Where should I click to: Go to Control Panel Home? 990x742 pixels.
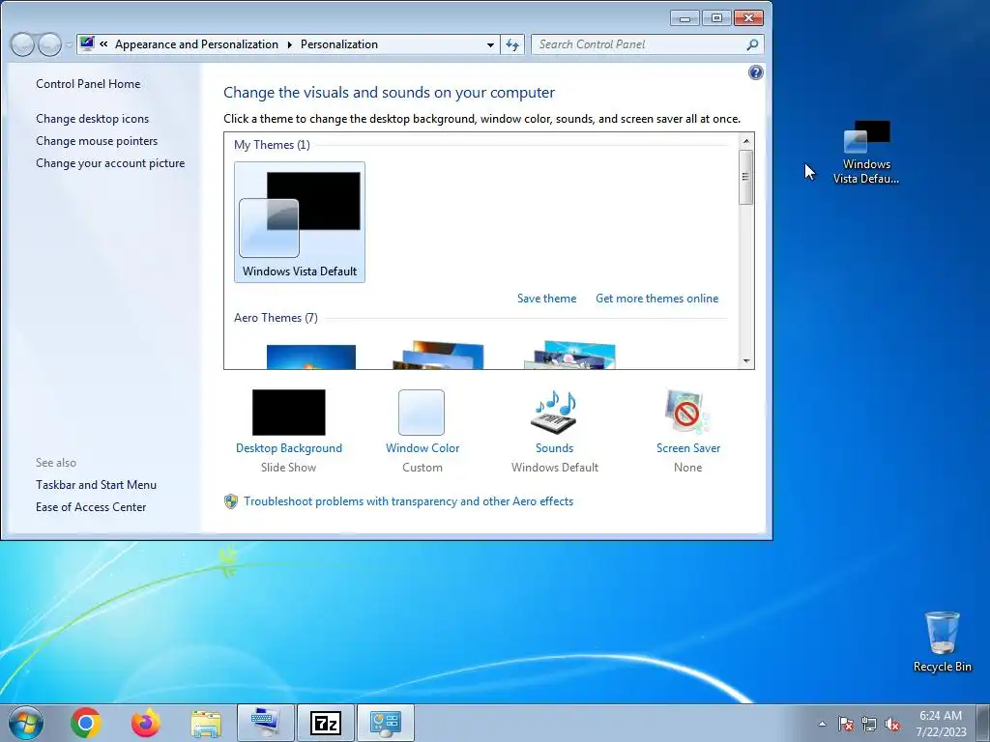[88, 84]
